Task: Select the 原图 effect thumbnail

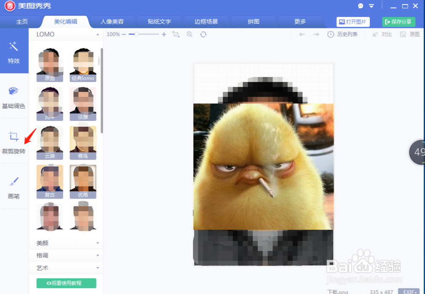Action: (x=50, y=65)
